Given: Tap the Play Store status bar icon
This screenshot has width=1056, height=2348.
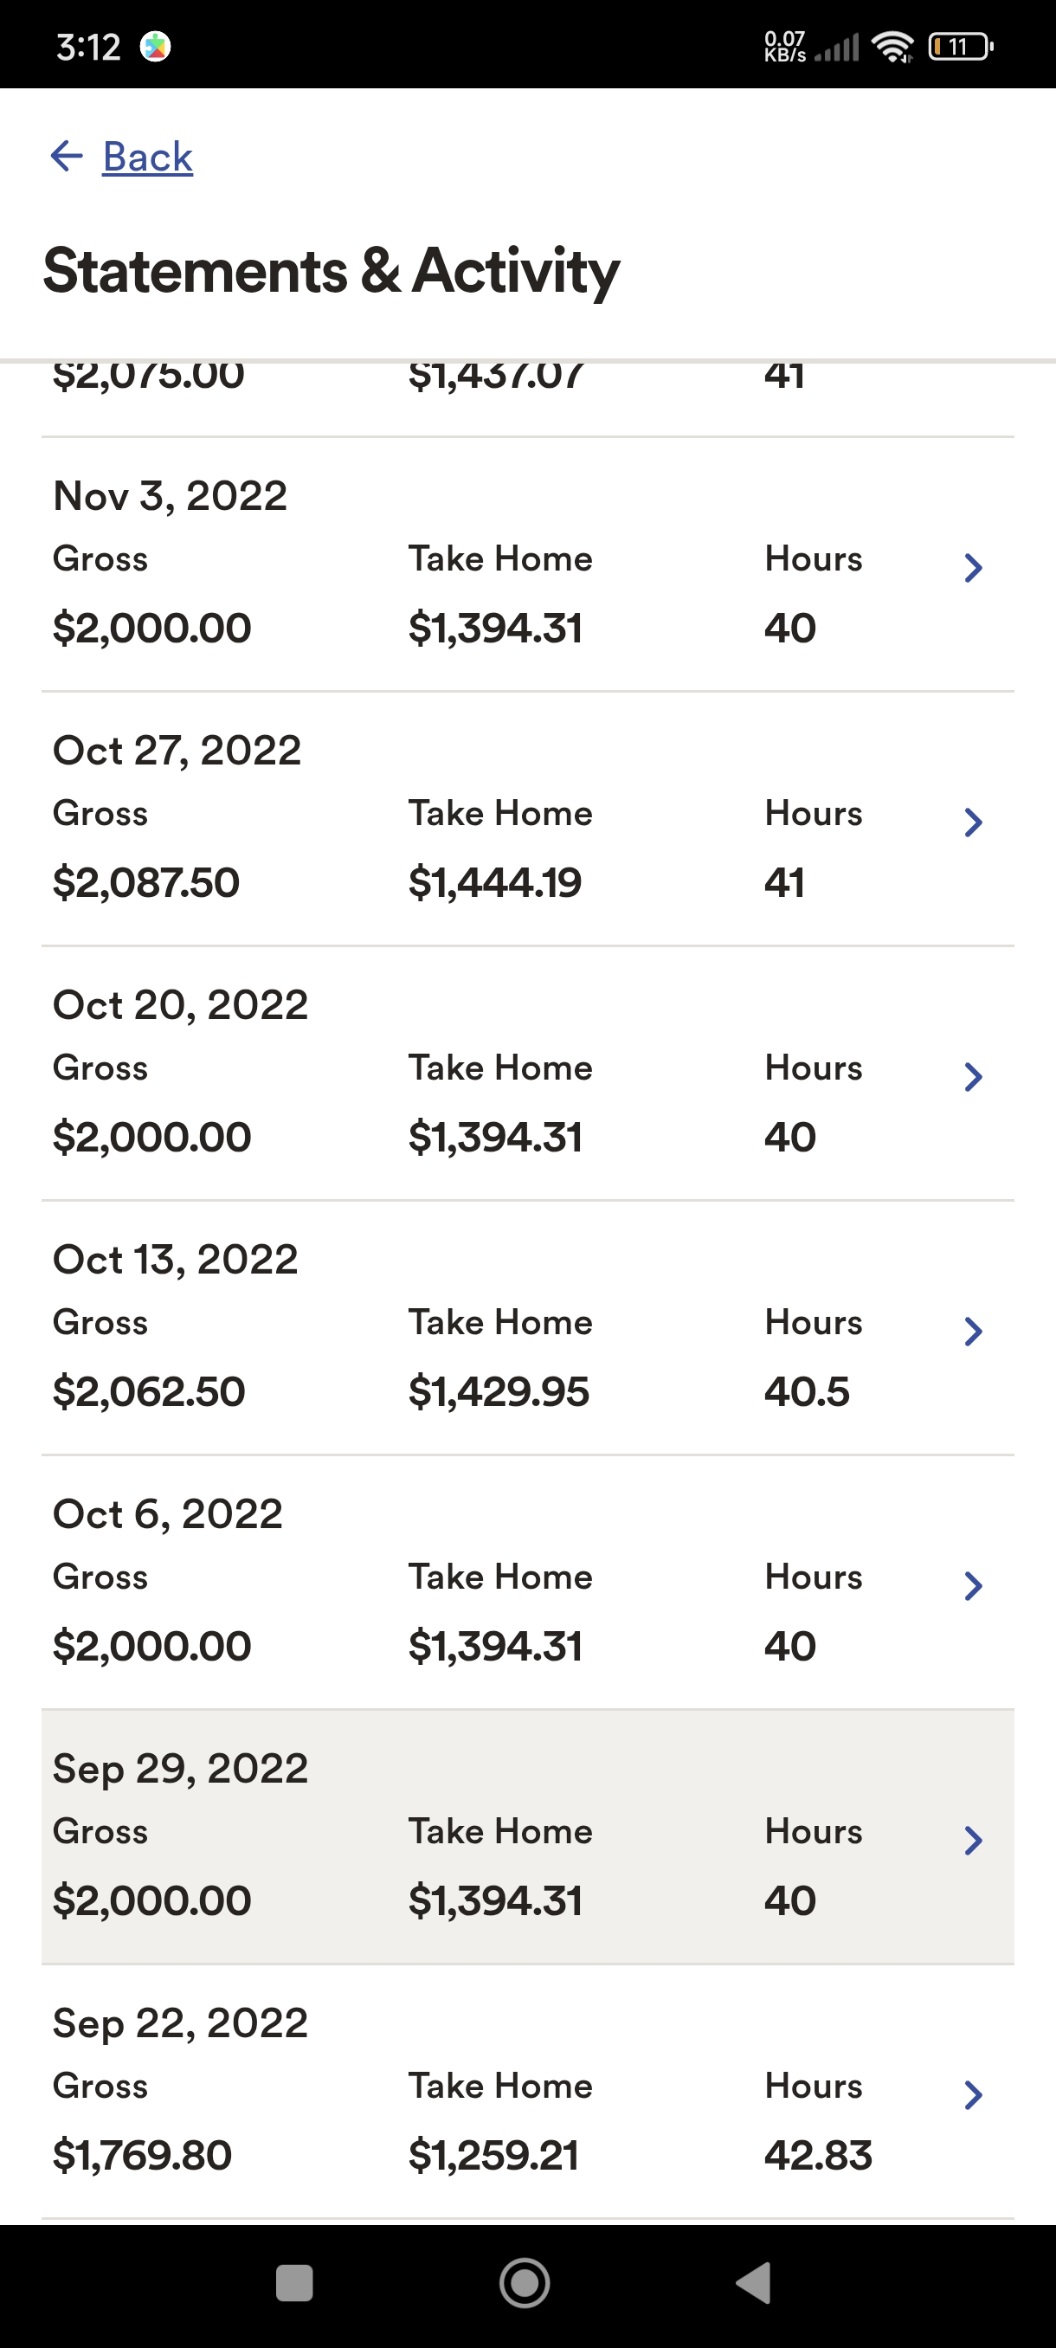Looking at the screenshot, I should click(156, 47).
